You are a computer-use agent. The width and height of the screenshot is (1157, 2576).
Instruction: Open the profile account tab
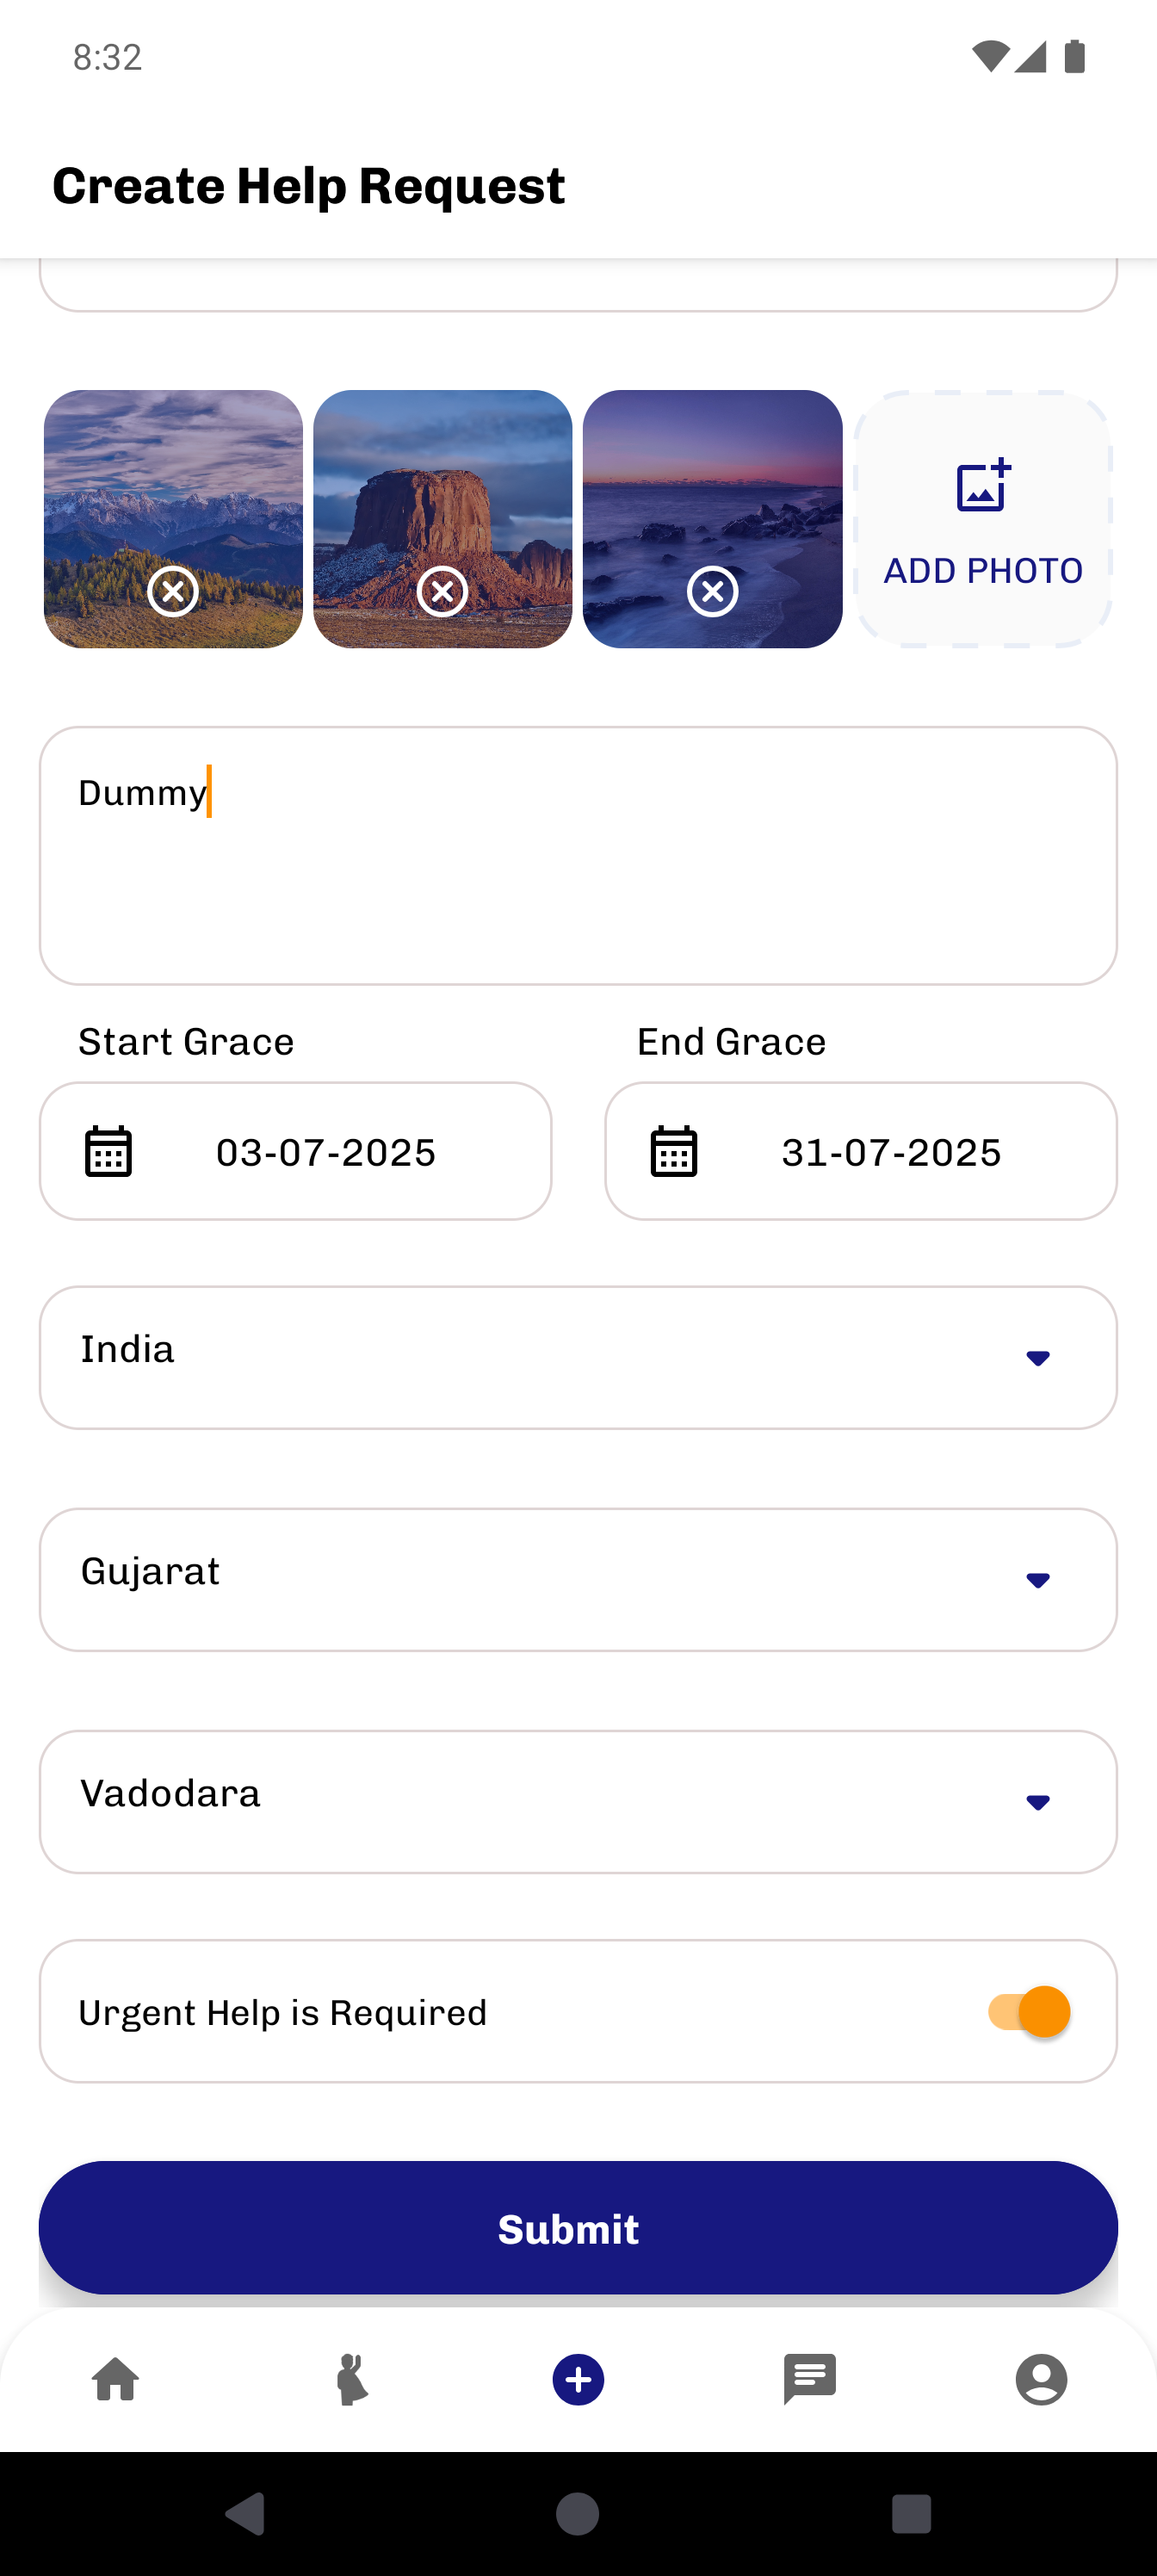[x=1042, y=2379]
